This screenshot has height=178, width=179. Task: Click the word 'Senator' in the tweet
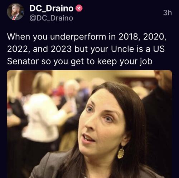tap(23, 61)
